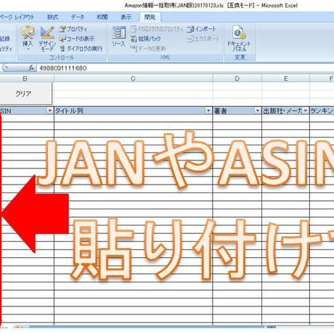Open the 著者 column filter dropdown
Viewport: 334px width, 334px height.
258,111
